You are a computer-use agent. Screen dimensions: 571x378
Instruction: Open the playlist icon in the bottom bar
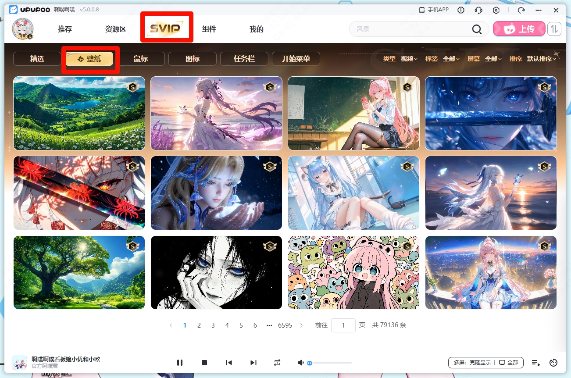(535, 363)
